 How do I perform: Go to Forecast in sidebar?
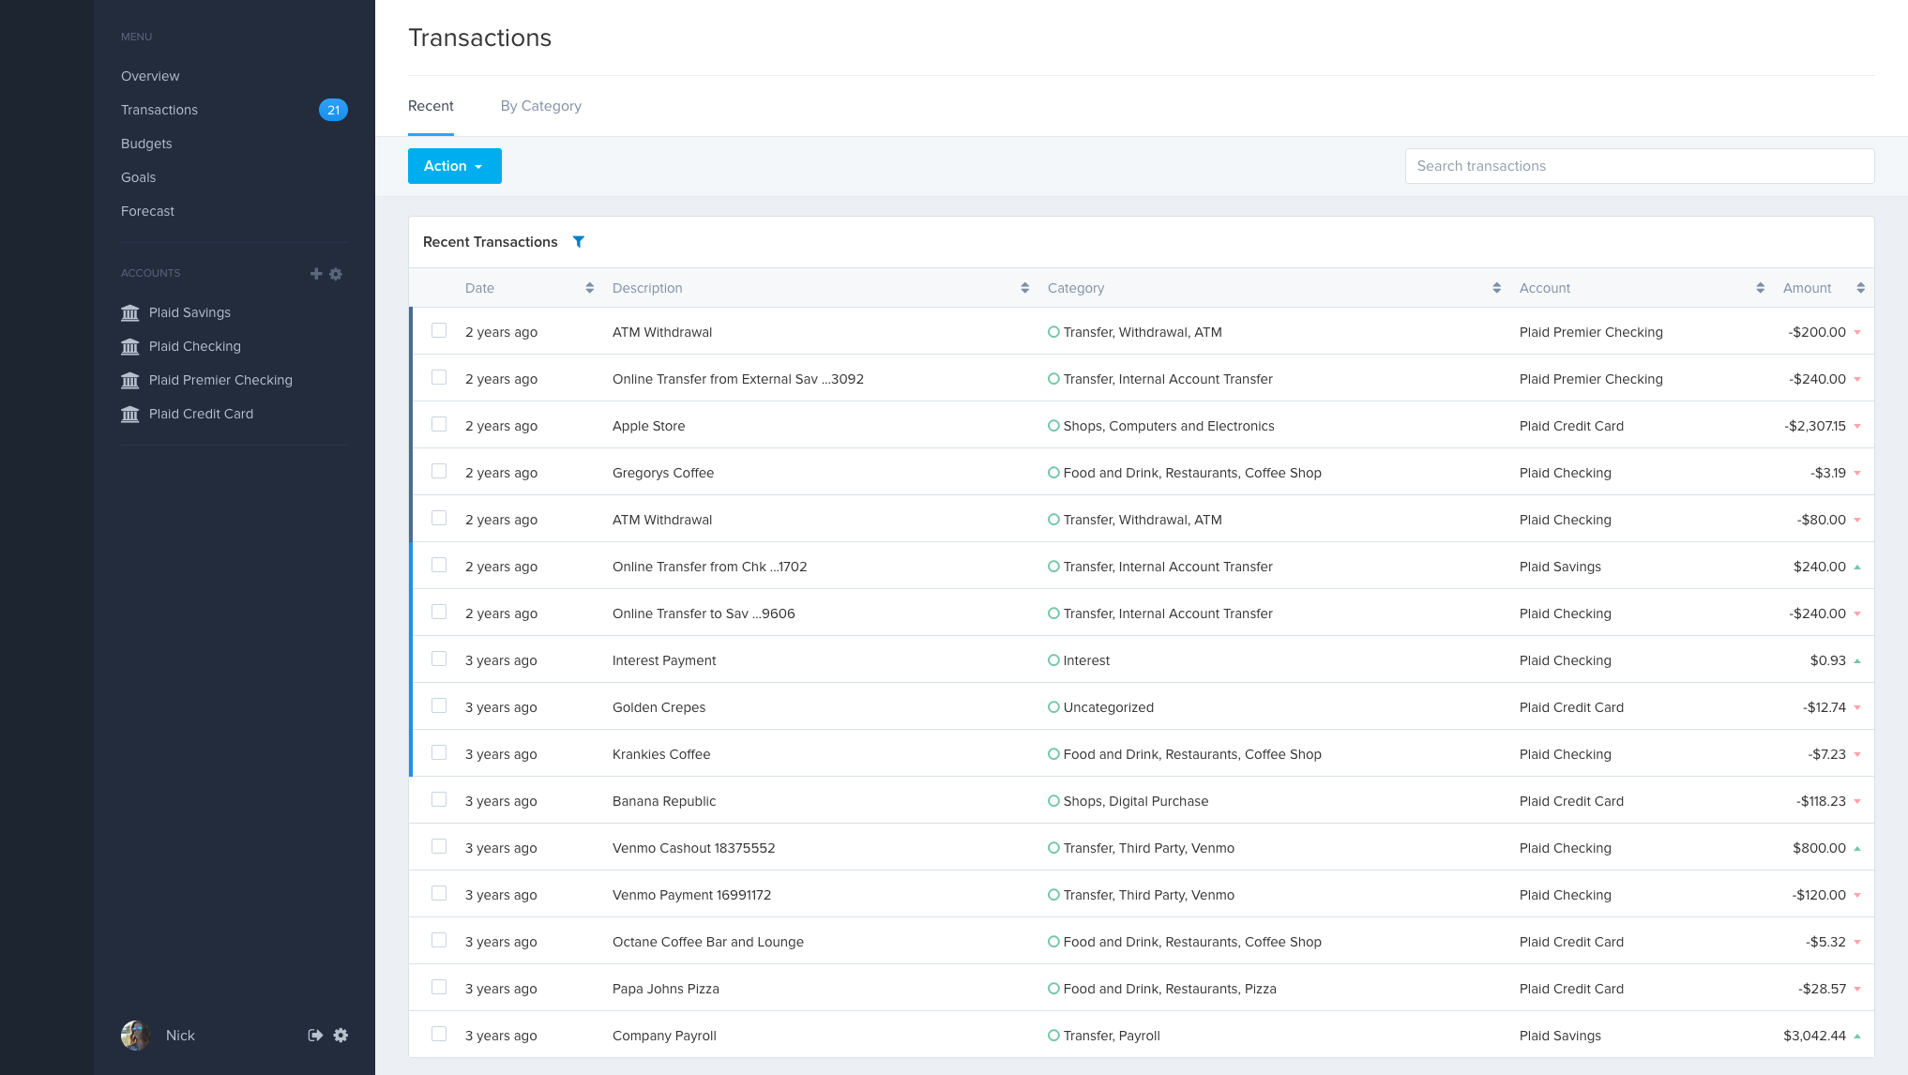(147, 211)
